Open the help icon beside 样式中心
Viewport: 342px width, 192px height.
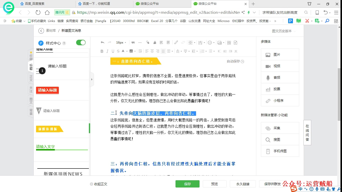(64, 43)
